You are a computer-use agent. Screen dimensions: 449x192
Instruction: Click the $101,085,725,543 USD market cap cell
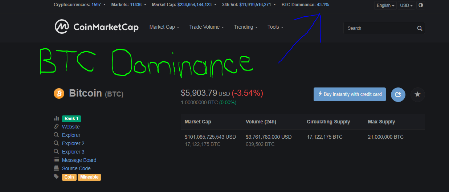(210, 137)
